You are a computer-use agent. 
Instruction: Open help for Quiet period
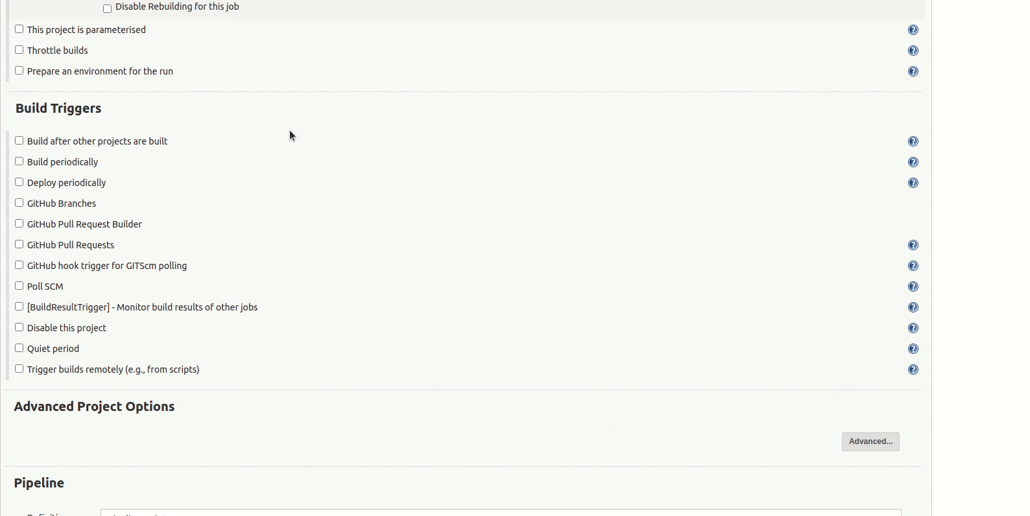click(x=913, y=349)
